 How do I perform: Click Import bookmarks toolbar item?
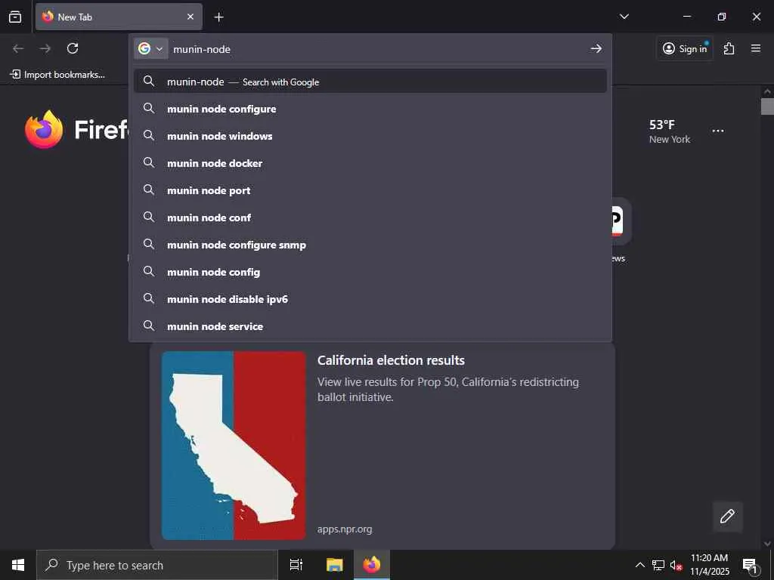[57, 75]
